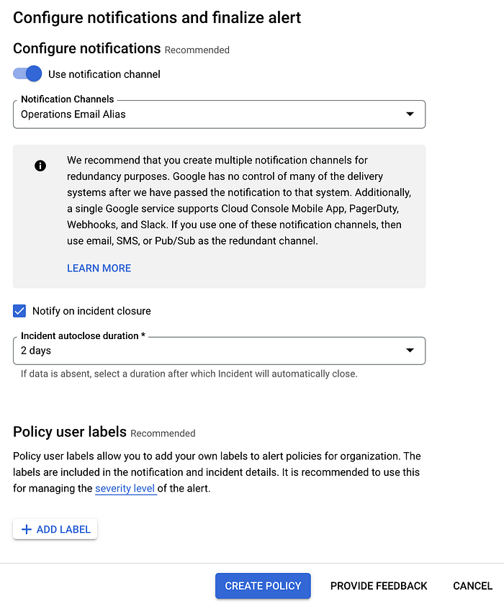Open the LEARN MORE link
Image resolution: width=504 pixels, height=604 pixels.
(x=99, y=268)
